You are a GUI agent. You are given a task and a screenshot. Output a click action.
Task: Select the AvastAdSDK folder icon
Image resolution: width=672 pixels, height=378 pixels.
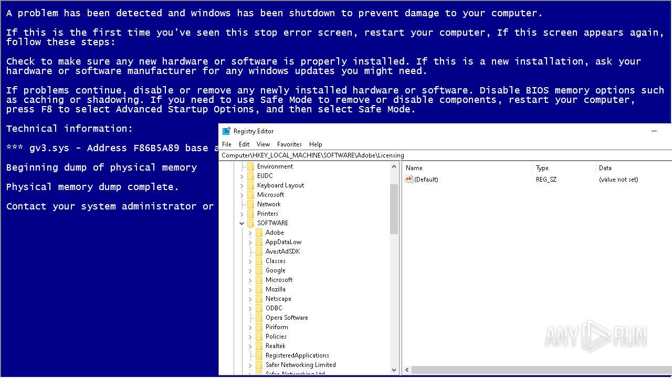pyautogui.click(x=259, y=251)
